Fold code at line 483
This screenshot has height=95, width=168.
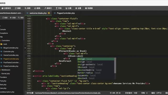click(x=31, y=26)
